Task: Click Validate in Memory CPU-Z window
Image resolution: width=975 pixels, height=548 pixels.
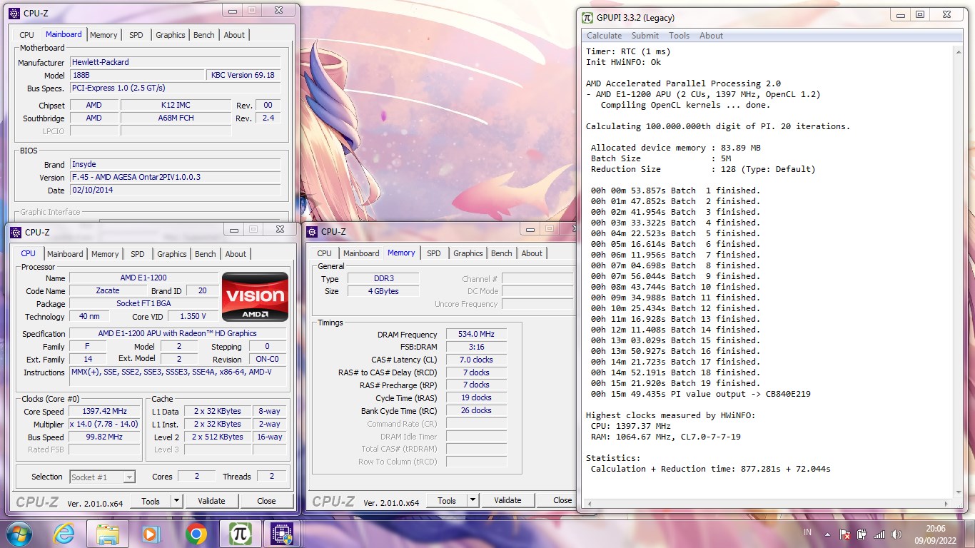Action: (507, 500)
